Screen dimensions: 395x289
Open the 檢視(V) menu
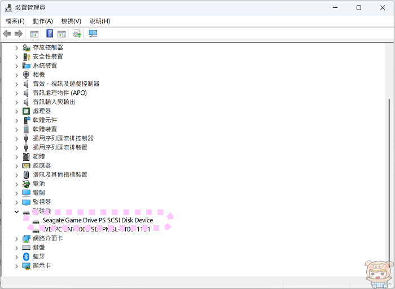point(71,21)
